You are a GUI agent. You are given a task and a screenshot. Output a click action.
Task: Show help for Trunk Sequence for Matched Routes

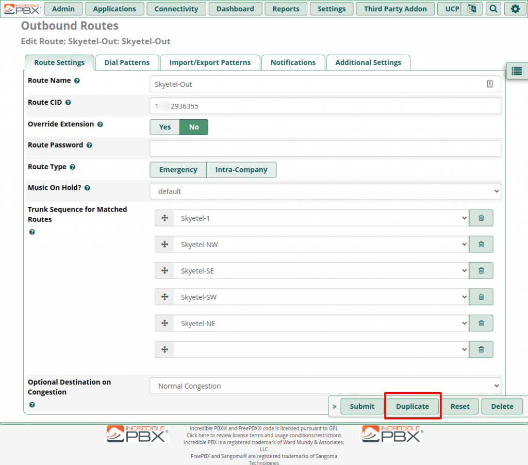(x=32, y=232)
